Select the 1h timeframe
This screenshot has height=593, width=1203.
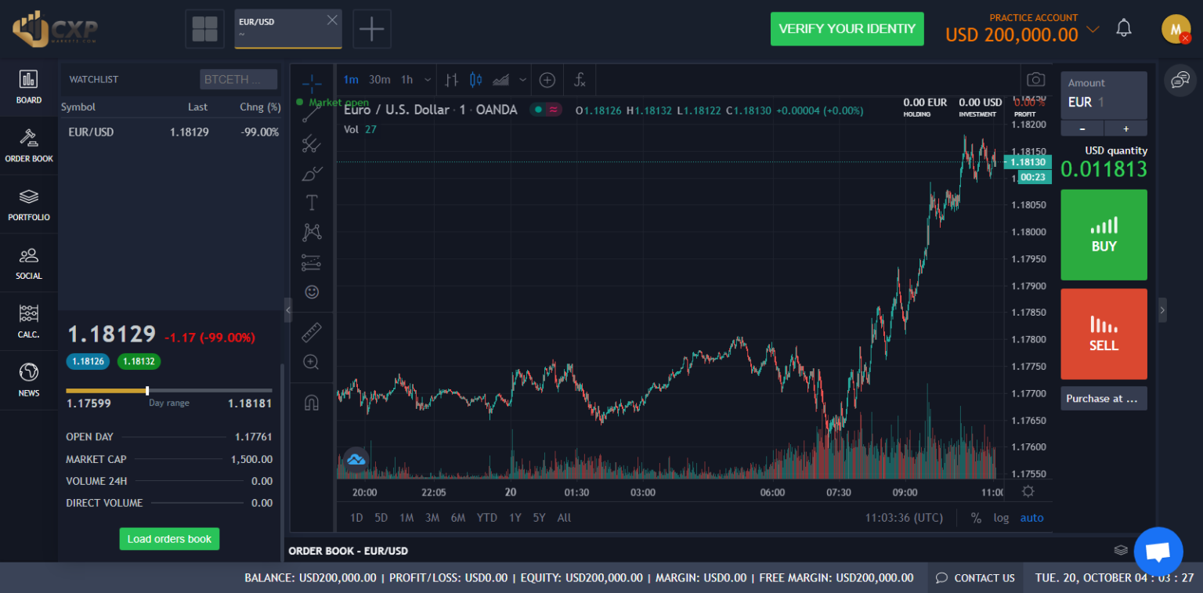407,79
